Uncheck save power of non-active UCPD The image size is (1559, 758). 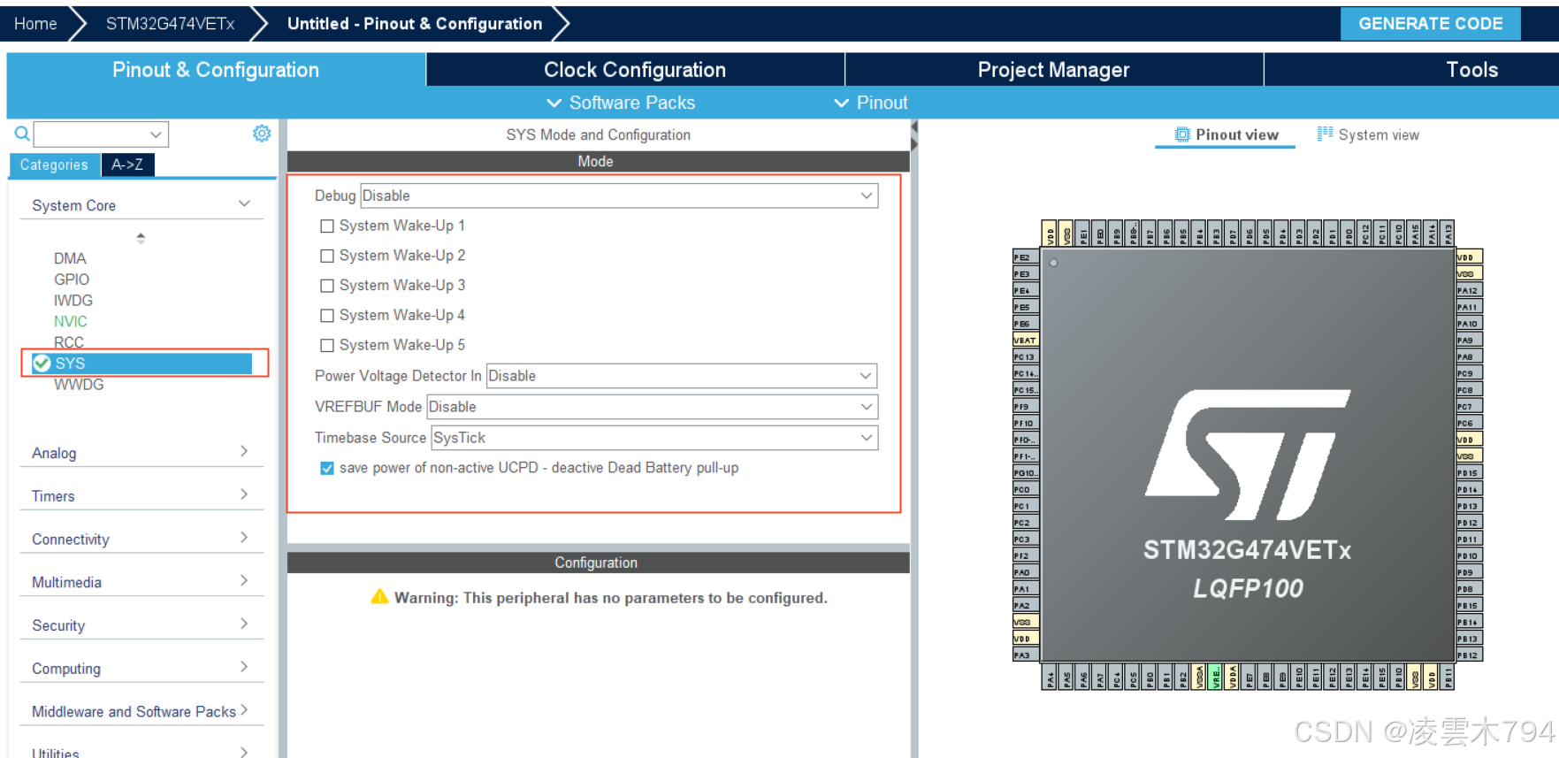point(327,468)
